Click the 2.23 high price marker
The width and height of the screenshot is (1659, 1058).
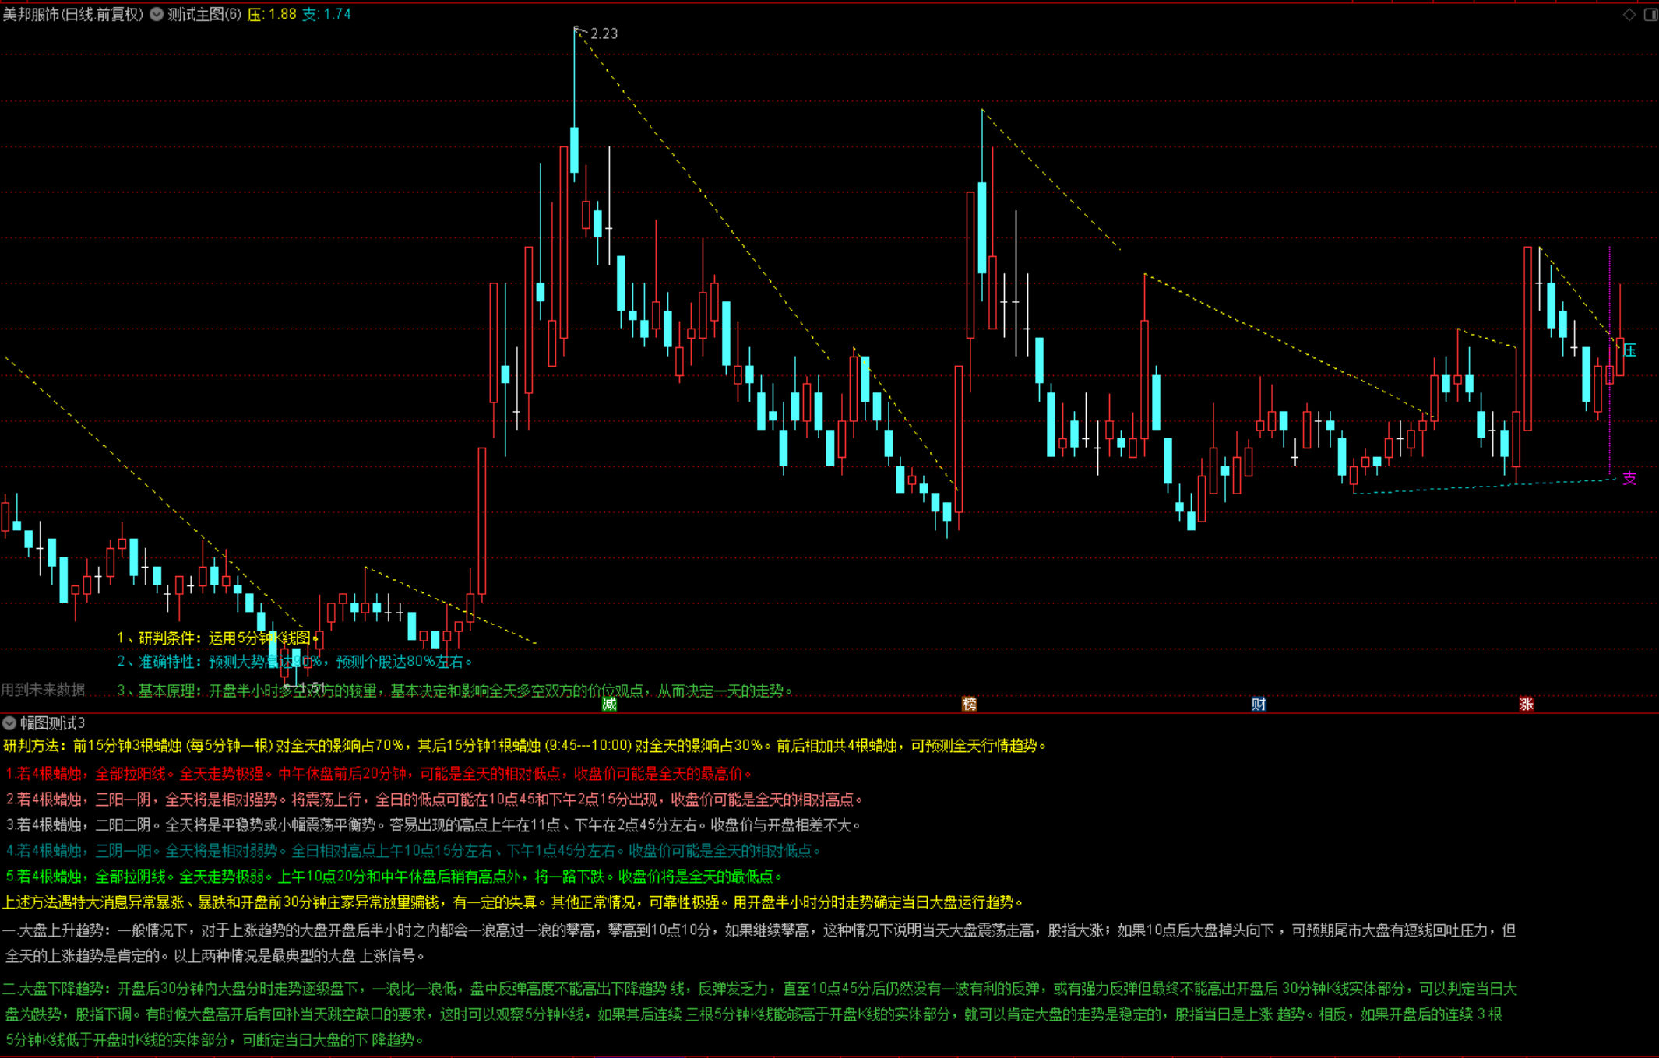coord(604,33)
